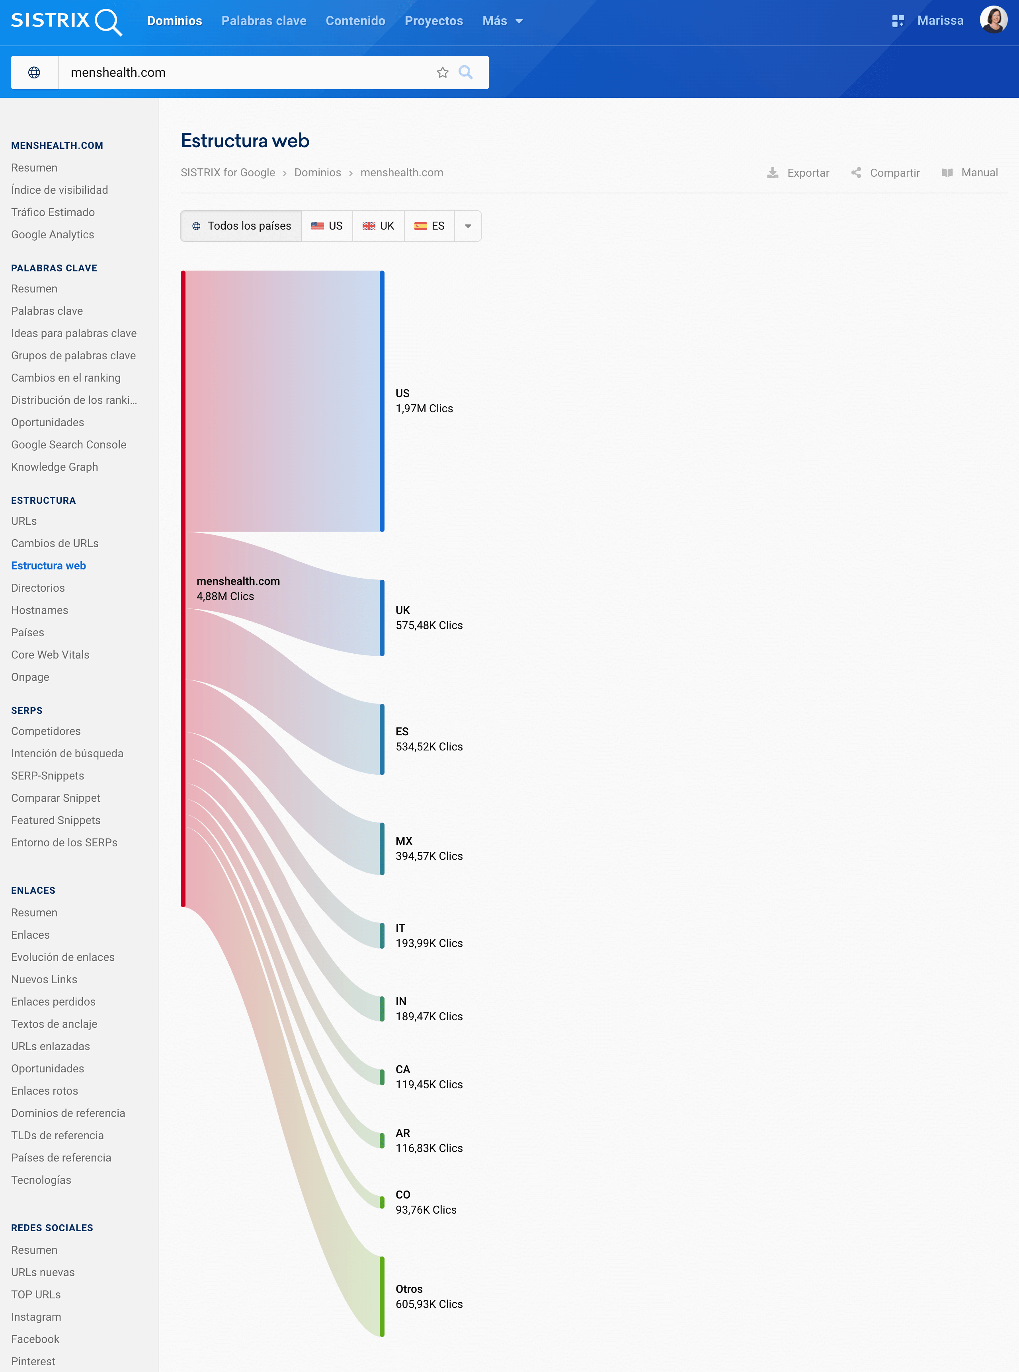Click the magnifying glass search icon

click(x=466, y=73)
